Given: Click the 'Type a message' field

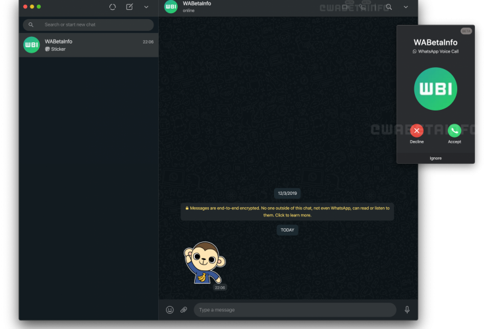Looking at the screenshot, I should tap(294, 310).
